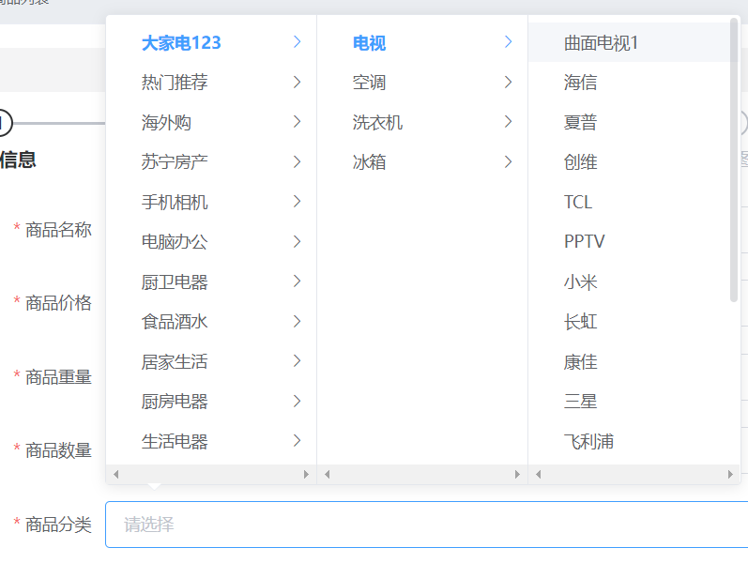The width and height of the screenshot is (748, 563).
Task: Click second column's left scroll arrow
Action: [328, 474]
